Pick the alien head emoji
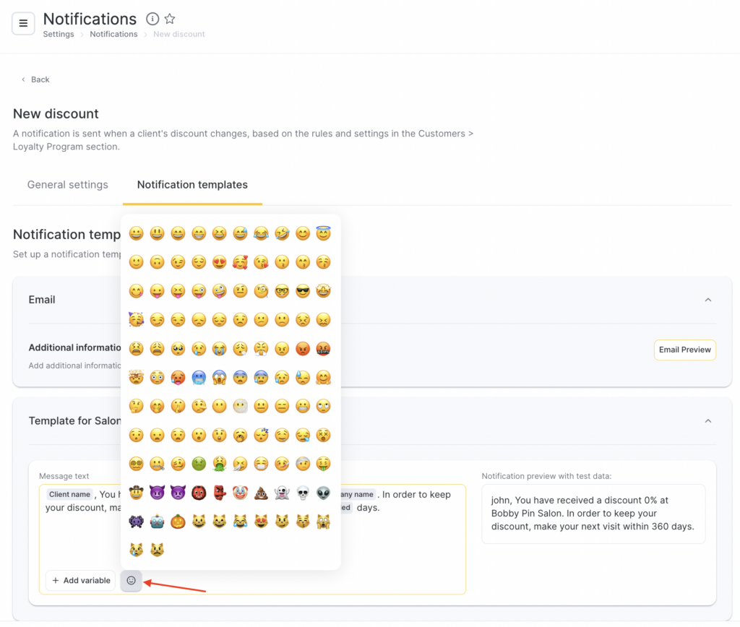The image size is (740, 627). tap(323, 493)
